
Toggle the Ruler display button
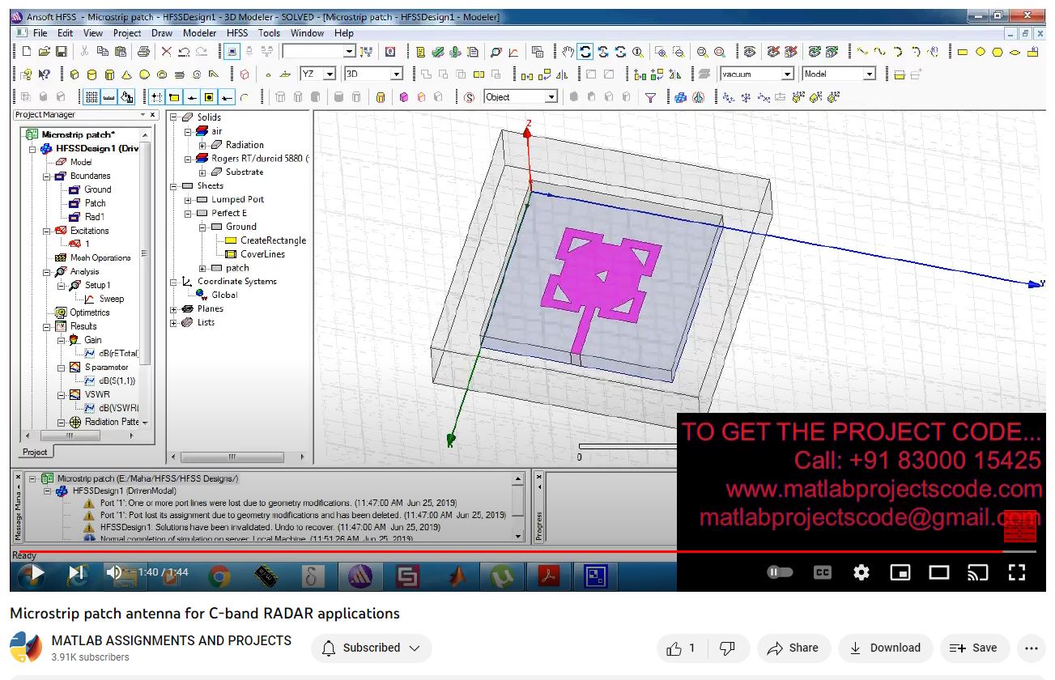108,97
